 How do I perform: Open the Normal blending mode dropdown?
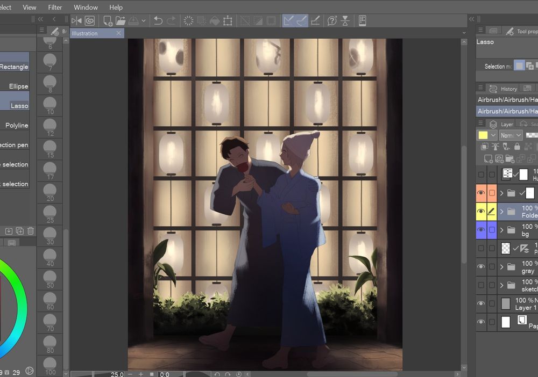pos(511,135)
